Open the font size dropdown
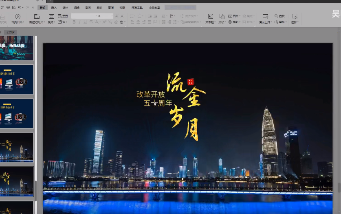341x214 pixels. pos(112,16)
